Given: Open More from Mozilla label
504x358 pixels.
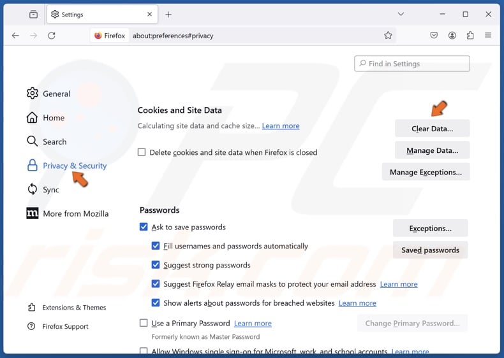Looking at the screenshot, I should tap(76, 213).
